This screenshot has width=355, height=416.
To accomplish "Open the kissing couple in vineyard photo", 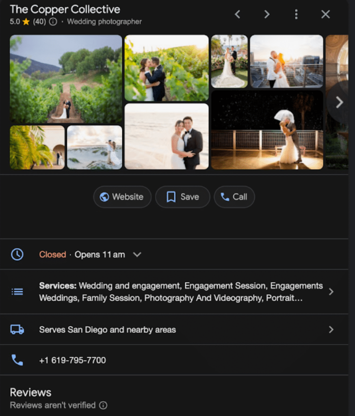I will click(x=167, y=68).
